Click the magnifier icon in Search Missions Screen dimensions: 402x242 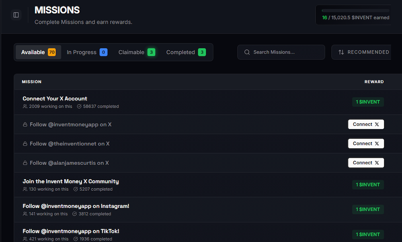click(247, 52)
